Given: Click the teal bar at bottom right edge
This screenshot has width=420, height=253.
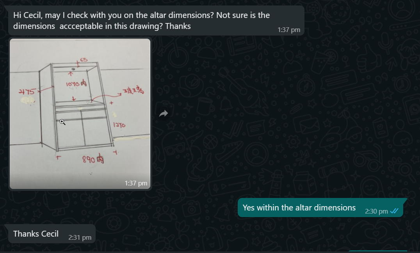Looking at the screenshot, I should coord(377,251).
